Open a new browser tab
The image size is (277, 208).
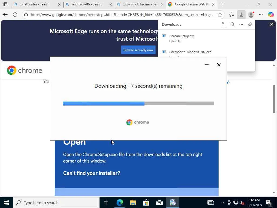pyautogui.click(x=222, y=4)
